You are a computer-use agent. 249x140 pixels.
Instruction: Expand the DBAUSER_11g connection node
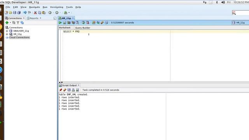(x=7, y=31)
